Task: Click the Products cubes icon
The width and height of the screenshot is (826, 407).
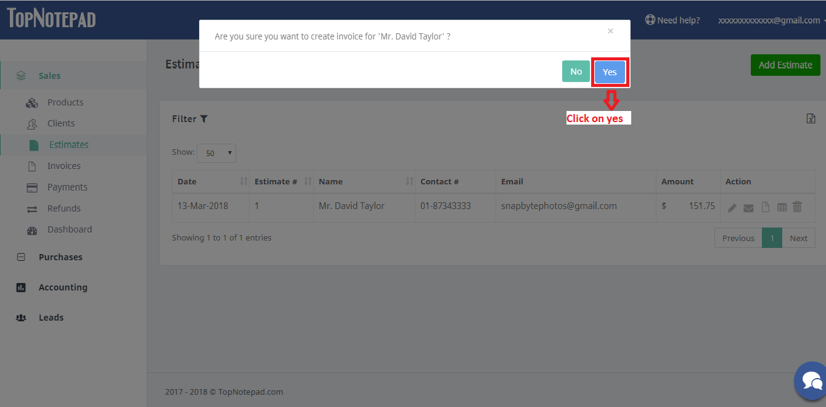Action: [32, 103]
